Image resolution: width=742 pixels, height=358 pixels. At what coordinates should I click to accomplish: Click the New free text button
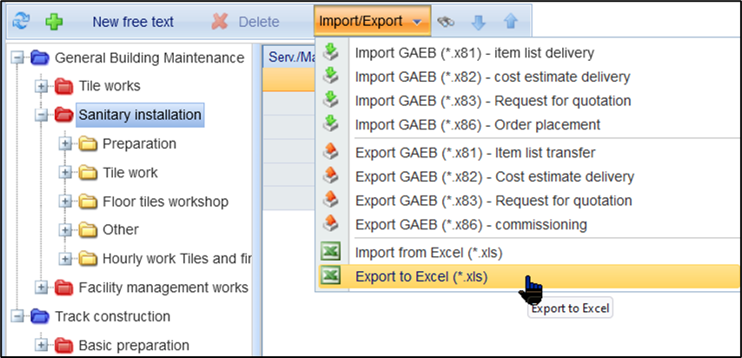coord(132,21)
